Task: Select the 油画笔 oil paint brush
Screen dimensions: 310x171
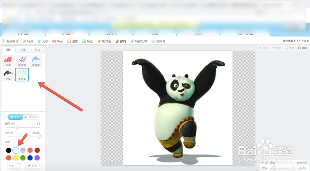Action: tap(36, 61)
